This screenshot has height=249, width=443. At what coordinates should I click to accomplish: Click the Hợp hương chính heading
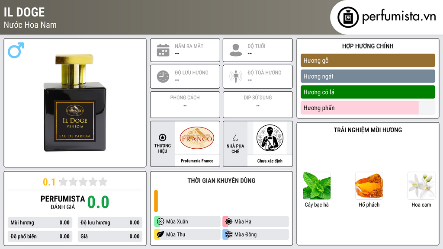click(x=368, y=46)
